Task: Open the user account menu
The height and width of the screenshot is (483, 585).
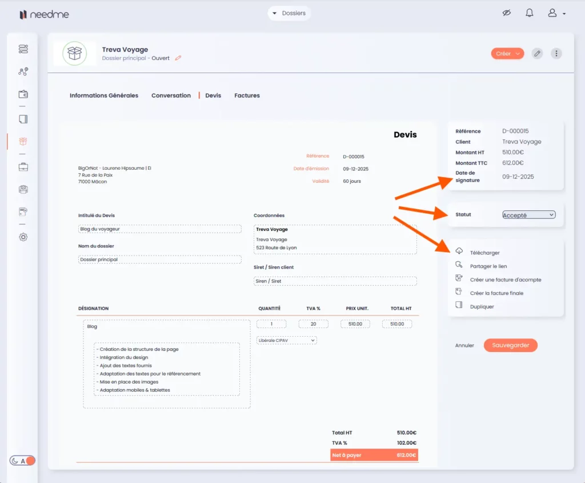Action: [556, 13]
